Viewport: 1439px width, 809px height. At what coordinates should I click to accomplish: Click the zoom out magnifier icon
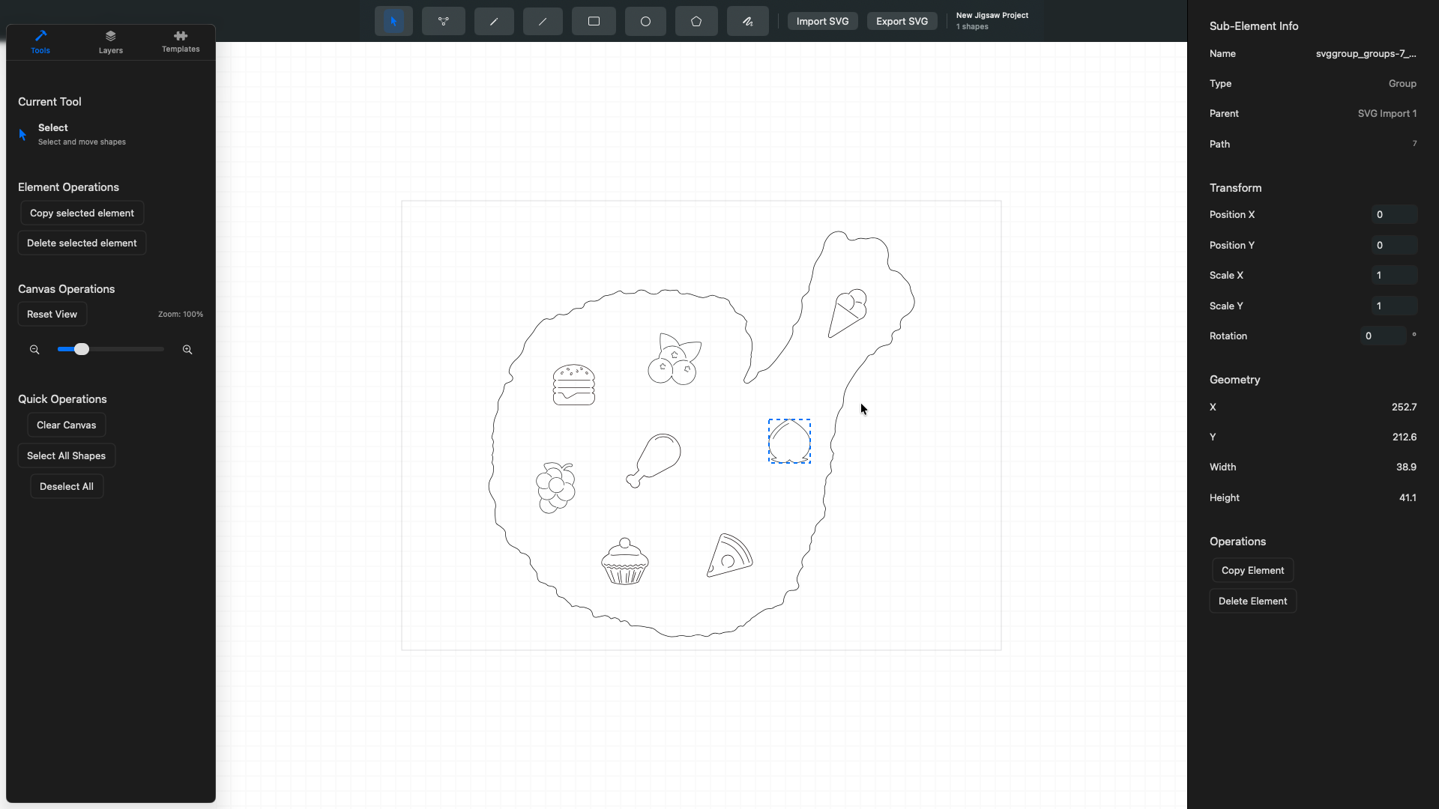[x=34, y=349]
